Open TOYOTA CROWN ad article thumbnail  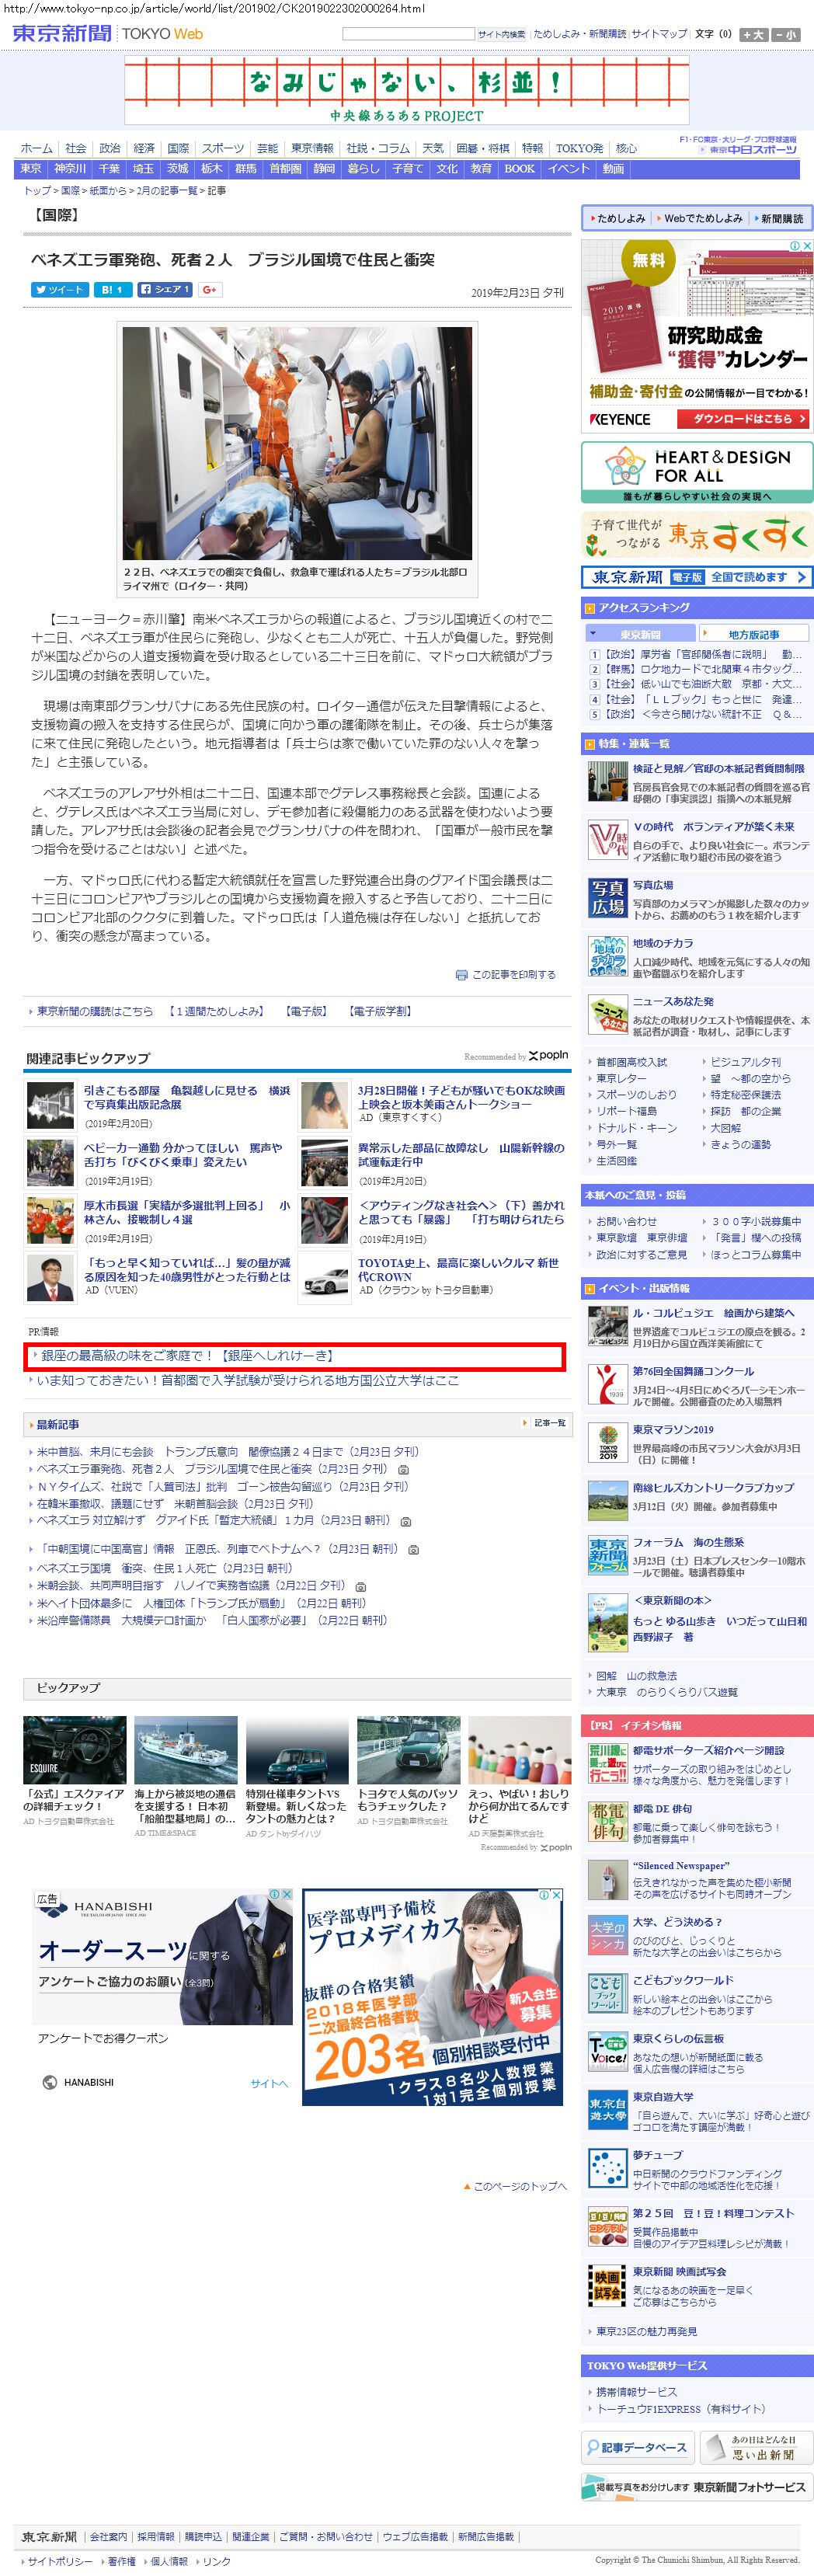click(x=324, y=1278)
